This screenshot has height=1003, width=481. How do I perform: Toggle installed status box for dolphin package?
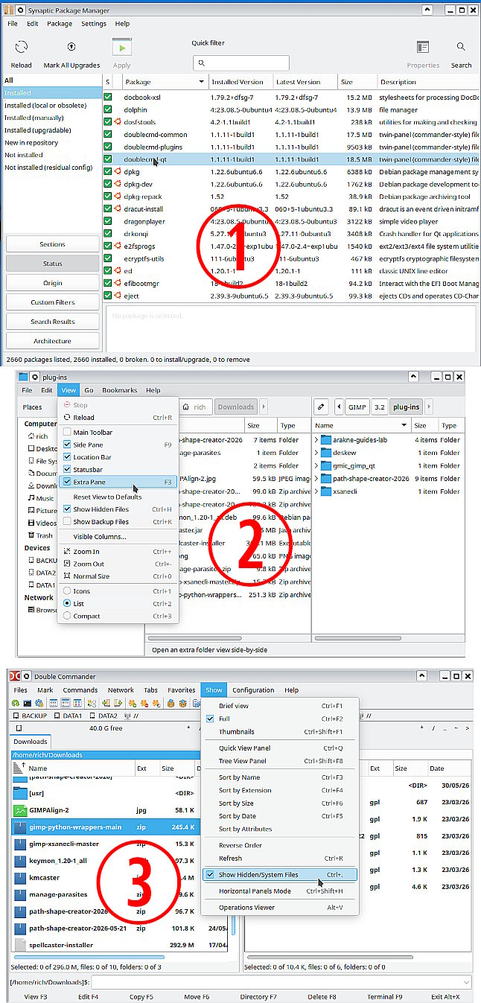coord(108,109)
